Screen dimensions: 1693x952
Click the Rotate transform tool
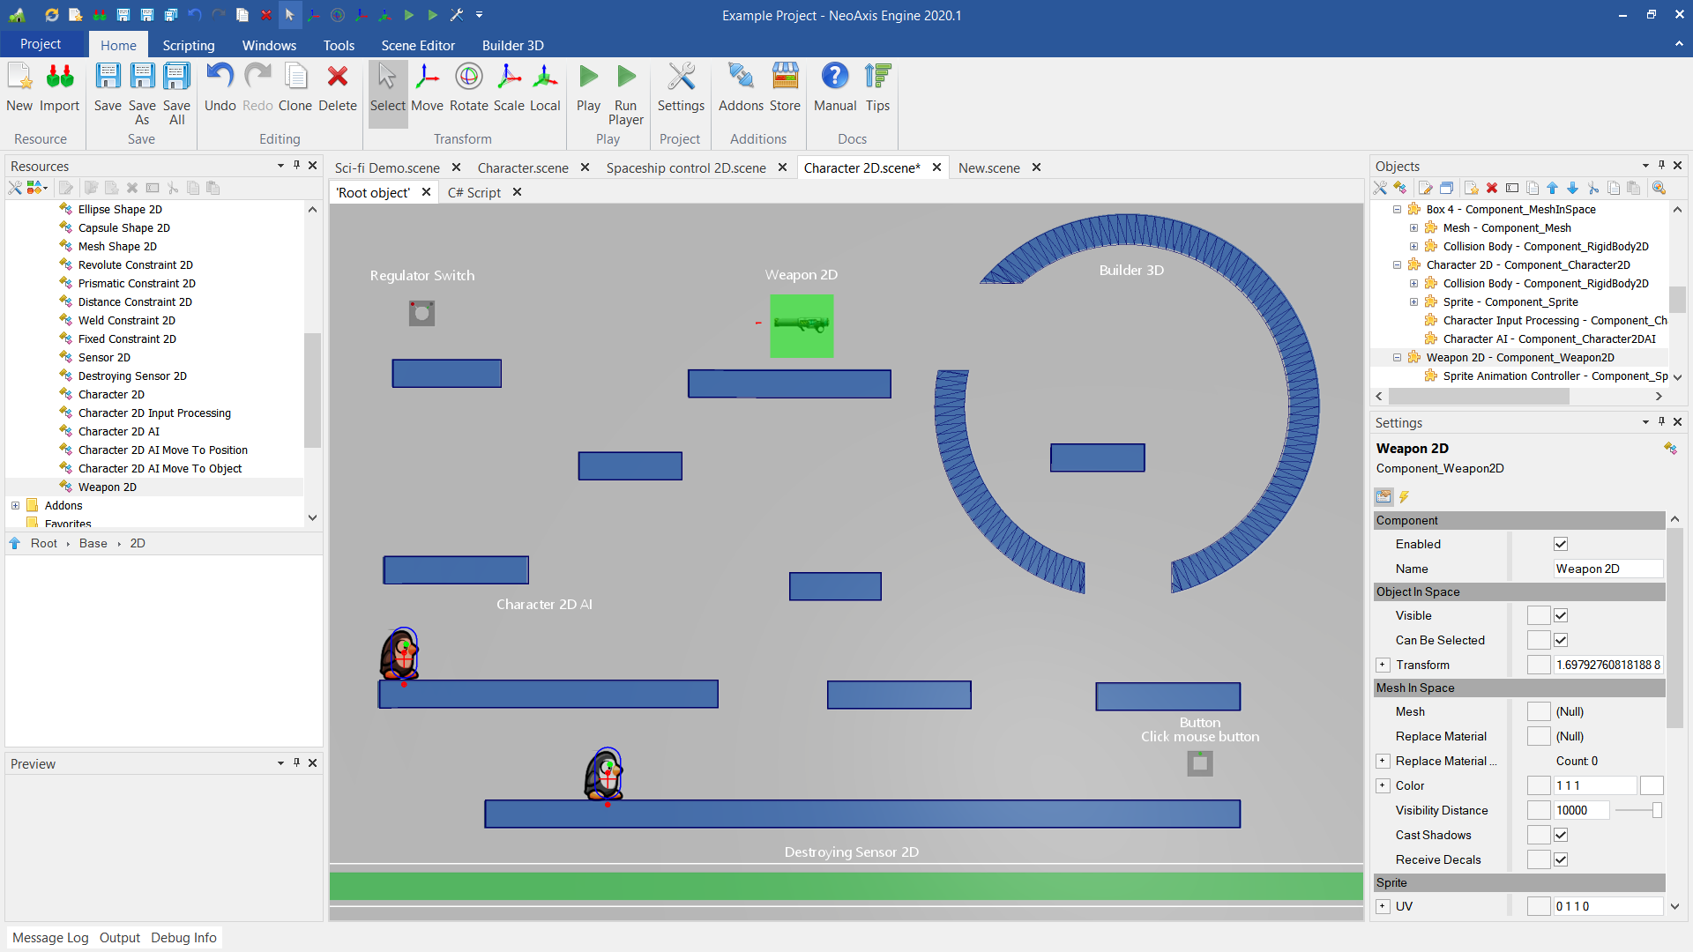[468, 87]
